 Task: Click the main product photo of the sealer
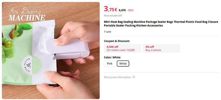[51, 50]
